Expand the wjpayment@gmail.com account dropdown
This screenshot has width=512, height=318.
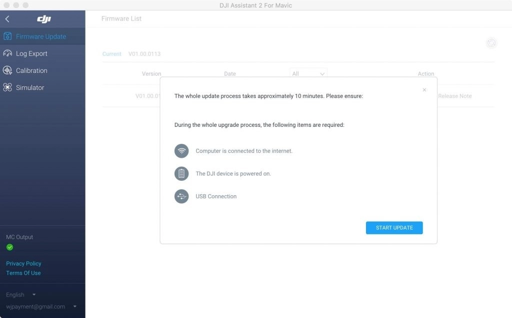click(x=41, y=307)
